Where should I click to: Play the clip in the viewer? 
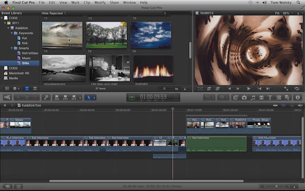click(249, 89)
